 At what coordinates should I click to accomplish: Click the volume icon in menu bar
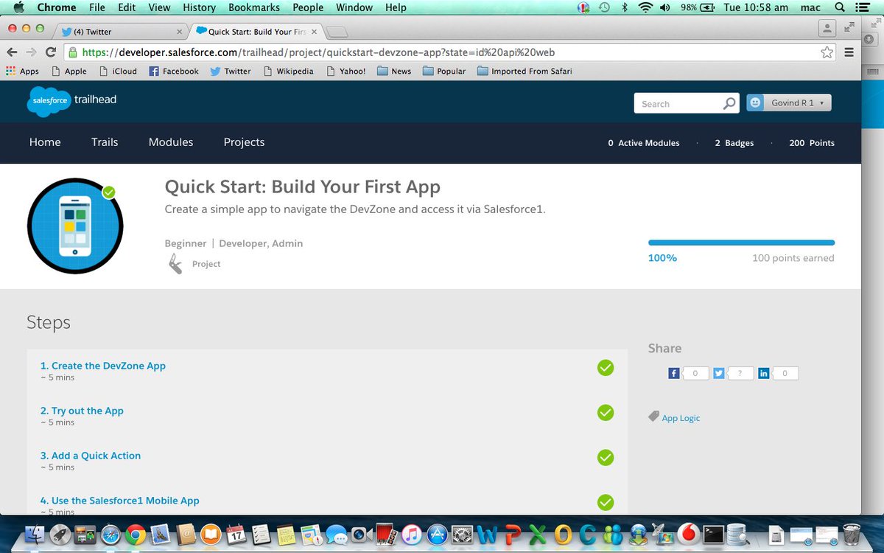point(664,7)
